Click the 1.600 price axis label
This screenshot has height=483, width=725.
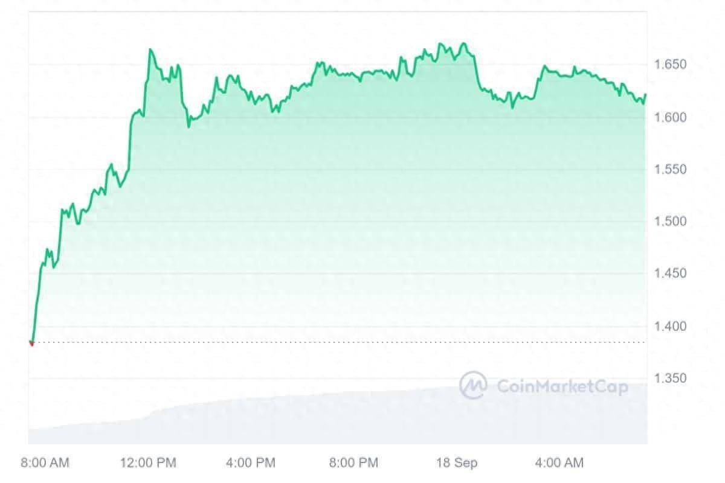pyautogui.click(x=671, y=117)
